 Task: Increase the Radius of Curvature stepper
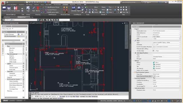(180, 70)
